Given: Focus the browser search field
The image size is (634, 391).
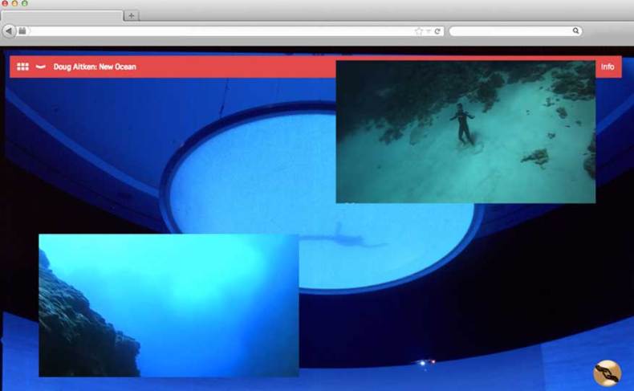Looking at the screenshot, I should [x=515, y=31].
